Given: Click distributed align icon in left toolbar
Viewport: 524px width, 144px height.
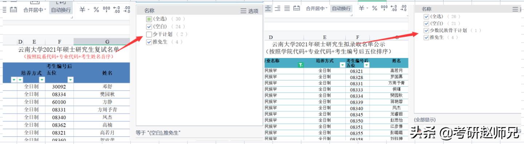Looking at the screenshot, I should tap(13, 10).
